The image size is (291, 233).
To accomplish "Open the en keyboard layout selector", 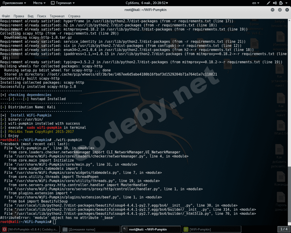I will (255, 3).
